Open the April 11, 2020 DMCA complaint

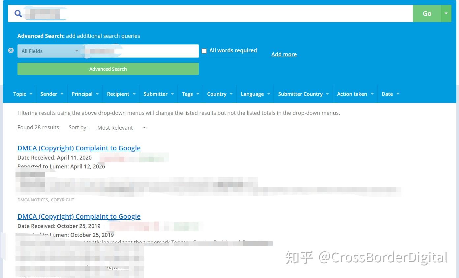coord(79,148)
